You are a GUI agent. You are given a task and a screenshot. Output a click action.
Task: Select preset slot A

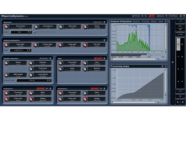click(x=178, y=44)
